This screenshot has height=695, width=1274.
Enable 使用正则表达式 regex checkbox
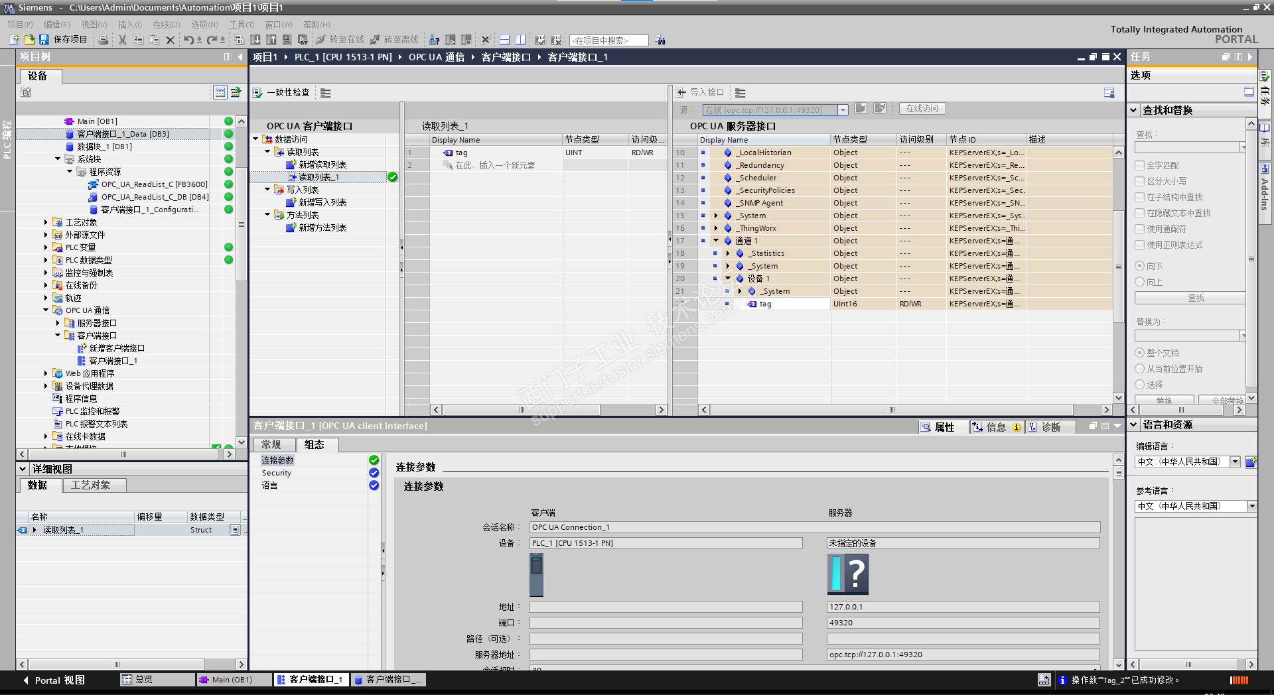point(1140,245)
